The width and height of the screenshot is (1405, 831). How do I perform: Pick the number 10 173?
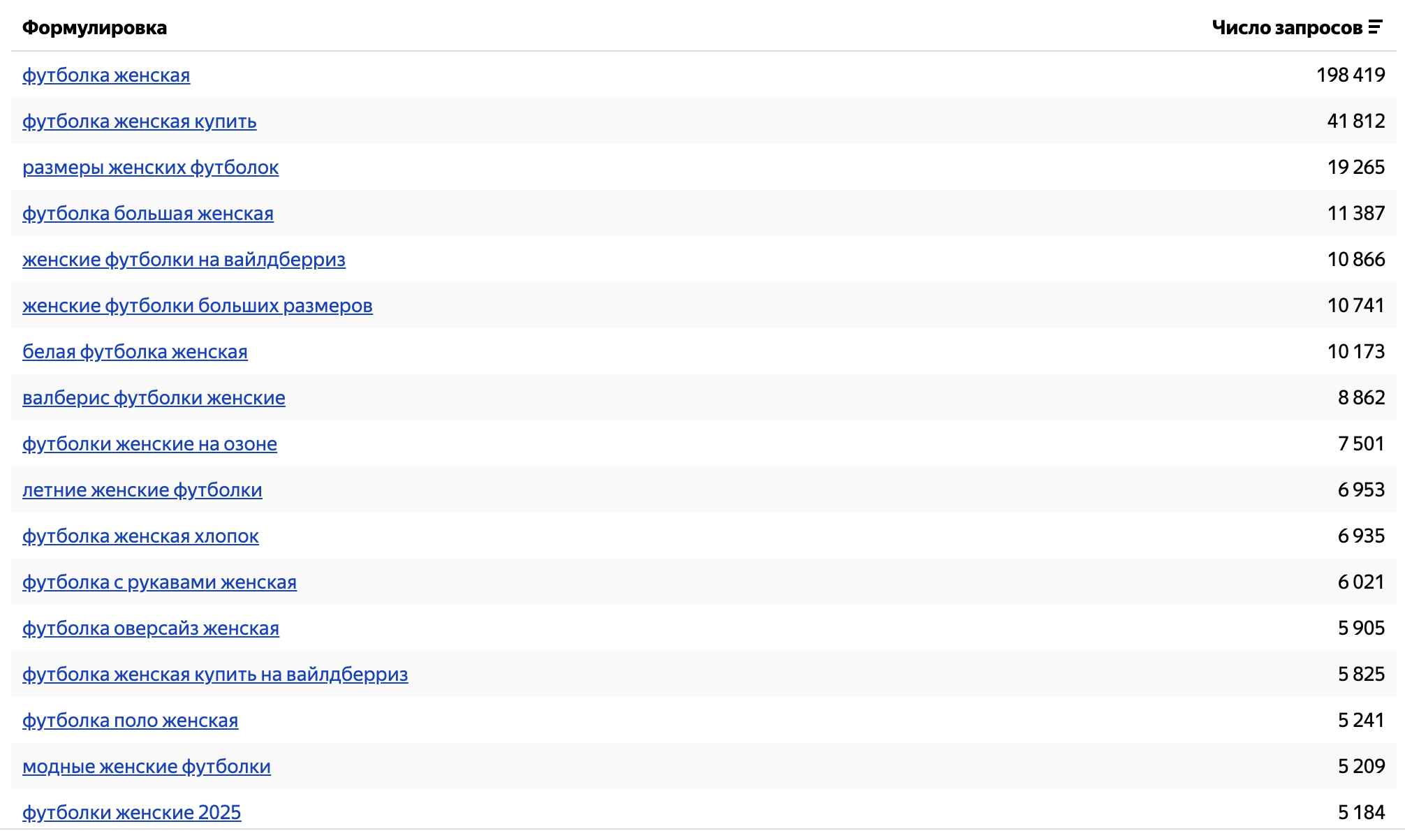[1356, 351]
